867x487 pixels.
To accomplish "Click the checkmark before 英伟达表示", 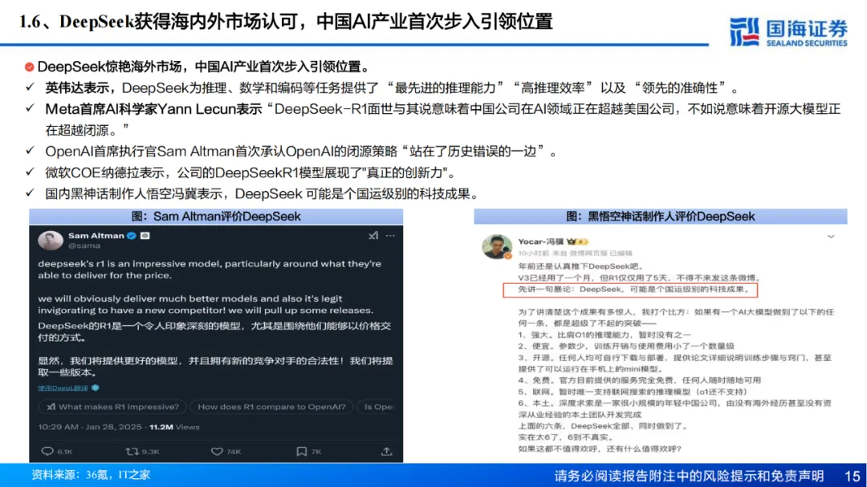I will pos(30,87).
